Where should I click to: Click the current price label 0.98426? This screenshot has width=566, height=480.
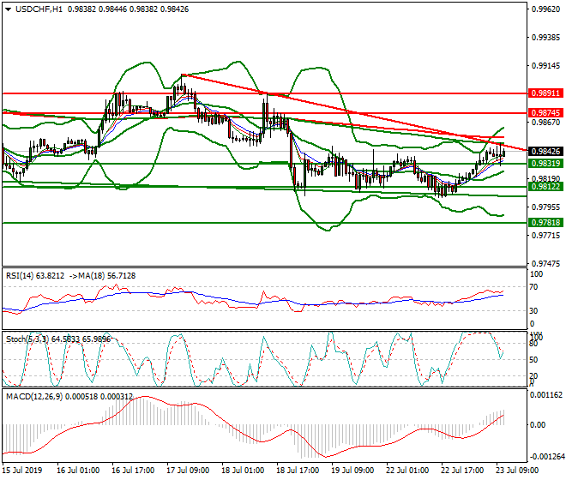pos(545,152)
